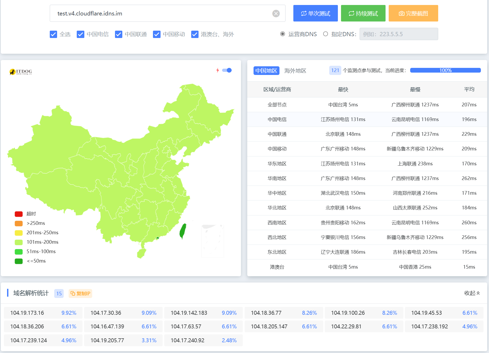The height and width of the screenshot is (353, 489).
Task: Click IP 104.17.30.36
Action: pyautogui.click(x=106, y=313)
